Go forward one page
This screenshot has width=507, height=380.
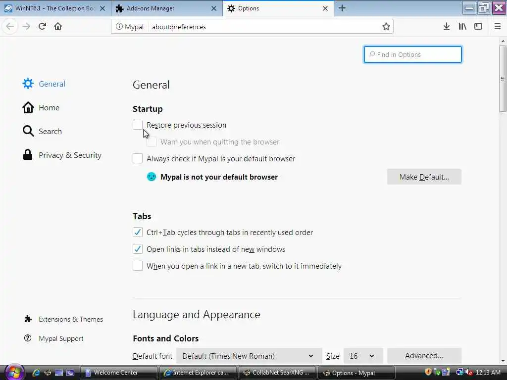tap(26, 26)
